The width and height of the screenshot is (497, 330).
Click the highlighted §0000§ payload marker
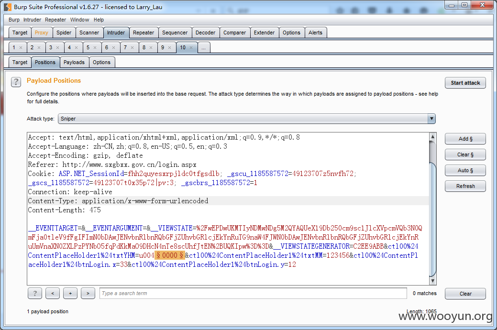pyautogui.click(x=170, y=255)
